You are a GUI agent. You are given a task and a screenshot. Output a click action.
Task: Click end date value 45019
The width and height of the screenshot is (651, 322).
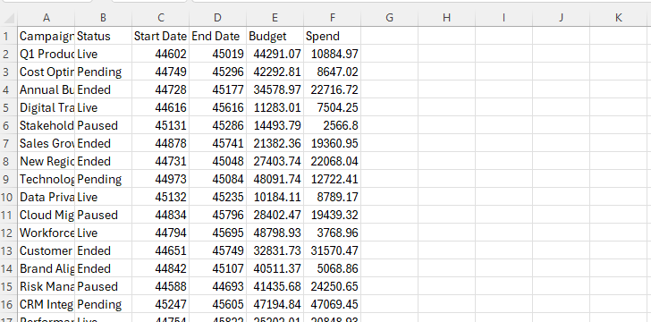(x=217, y=54)
